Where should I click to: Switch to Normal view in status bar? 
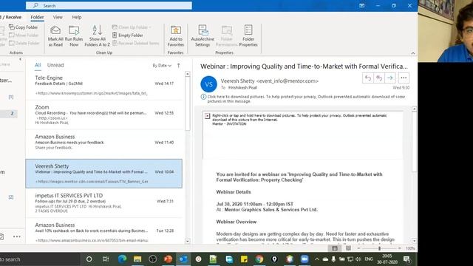click(335, 248)
